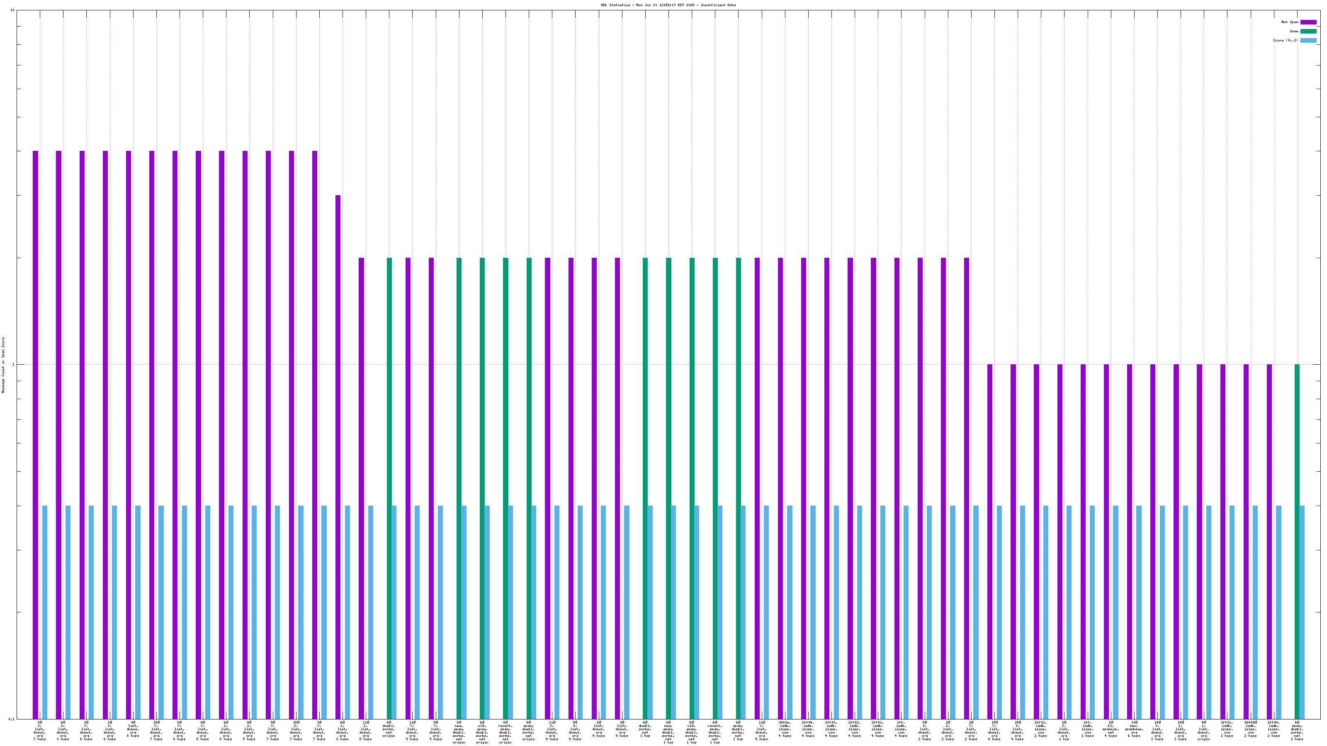Click the rightmost green Spam bar

(1297, 540)
